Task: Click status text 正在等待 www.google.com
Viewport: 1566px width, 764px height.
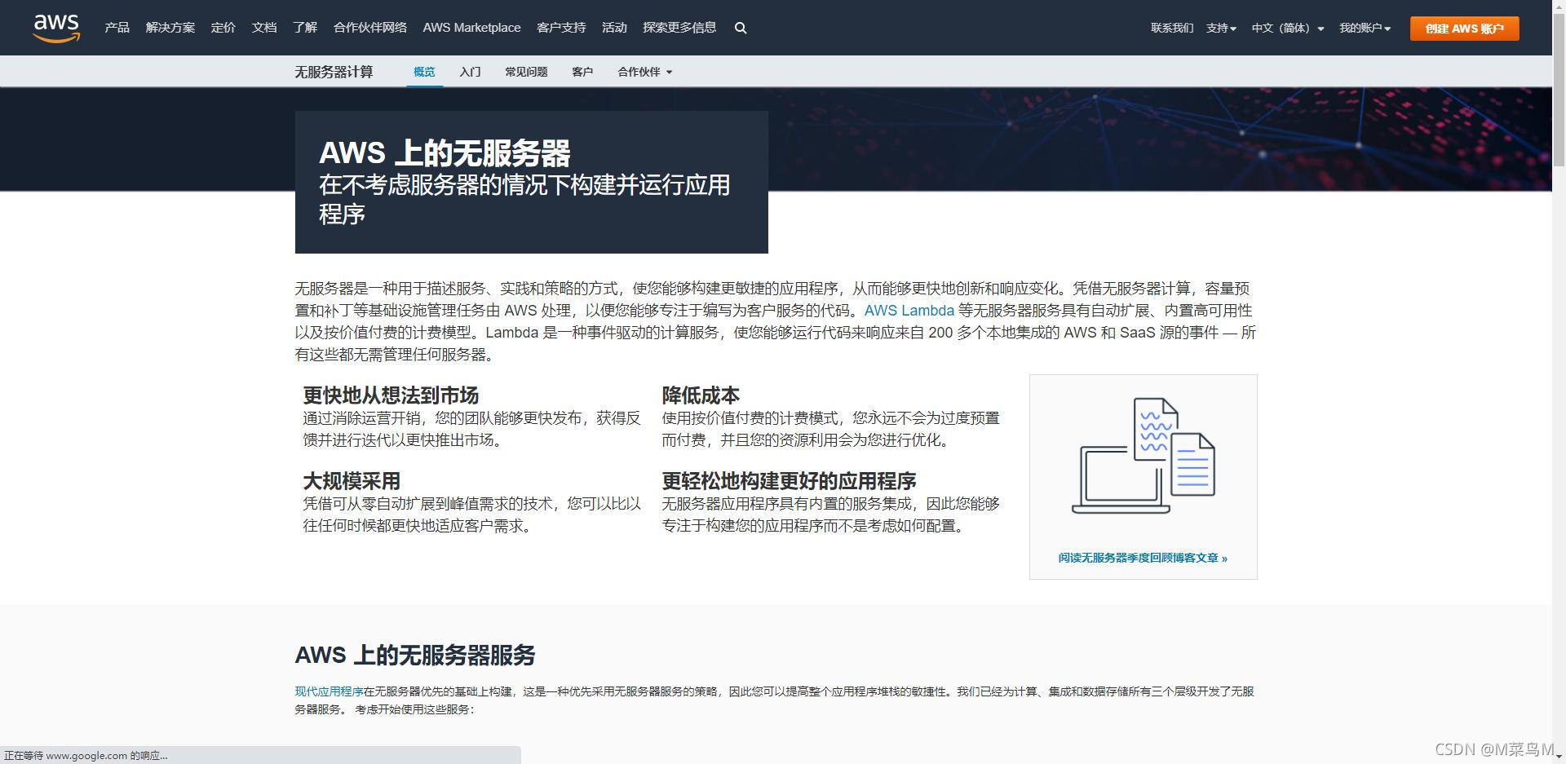Action: click(x=86, y=756)
